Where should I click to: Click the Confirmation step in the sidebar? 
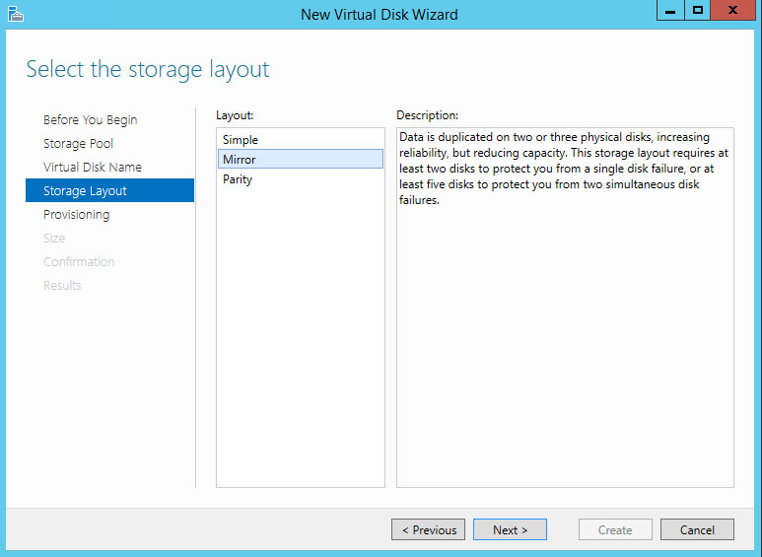(79, 262)
